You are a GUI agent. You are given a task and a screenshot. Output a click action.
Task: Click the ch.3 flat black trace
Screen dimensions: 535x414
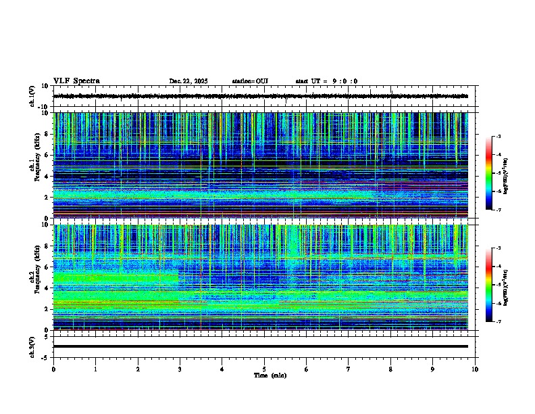[x=260, y=346]
